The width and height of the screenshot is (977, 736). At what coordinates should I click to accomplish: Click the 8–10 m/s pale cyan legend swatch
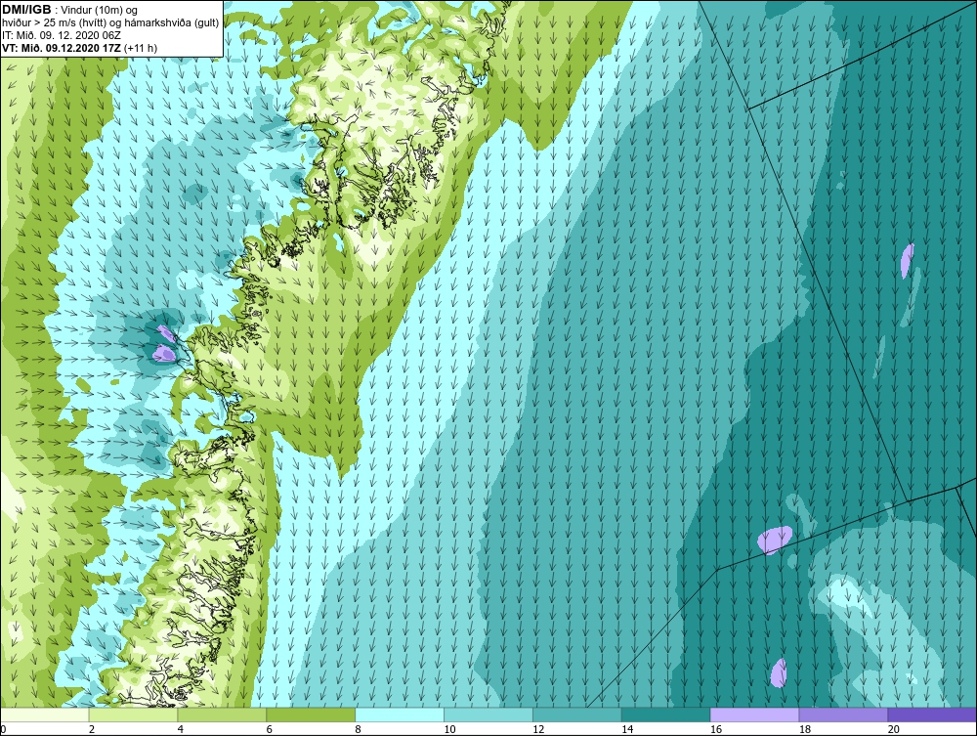(x=400, y=714)
